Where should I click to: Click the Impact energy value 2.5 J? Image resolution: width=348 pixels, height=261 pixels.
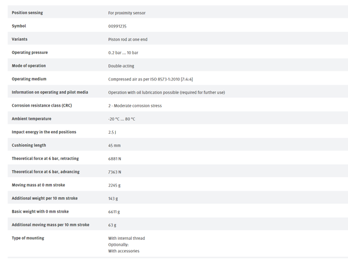click(112, 132)
